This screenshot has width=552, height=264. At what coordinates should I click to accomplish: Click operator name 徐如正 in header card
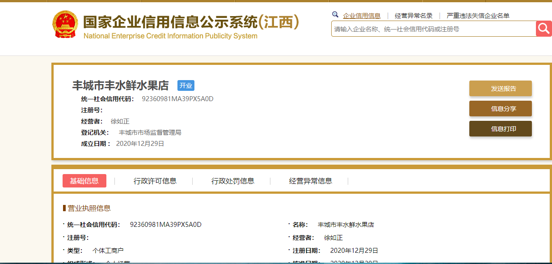pyautogui.click(x=120, y=121)
